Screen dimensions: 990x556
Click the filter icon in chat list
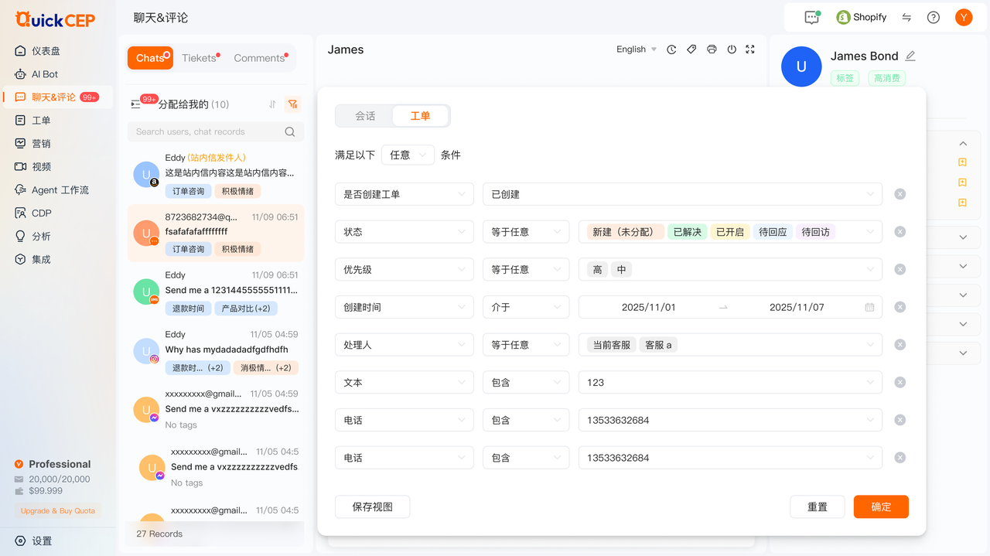pyautogui.click(x=292, y=104)
